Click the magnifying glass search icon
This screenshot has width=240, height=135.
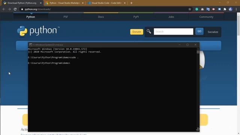(x=149, y=31)
